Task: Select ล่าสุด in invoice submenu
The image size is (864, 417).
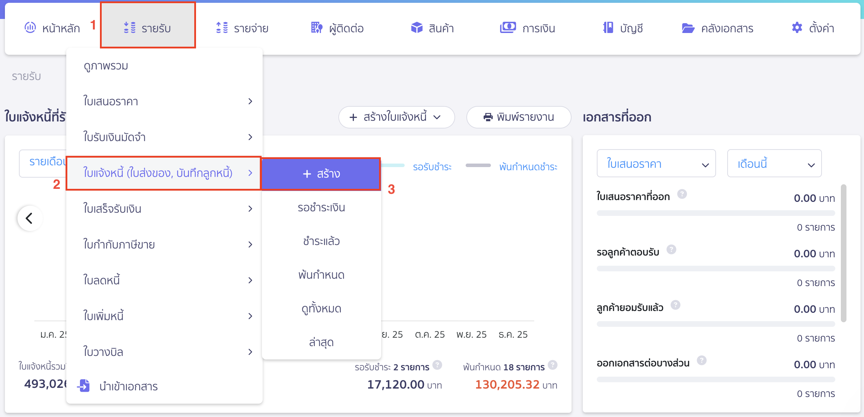Action: point(321,342)
